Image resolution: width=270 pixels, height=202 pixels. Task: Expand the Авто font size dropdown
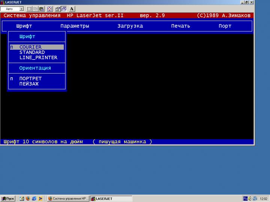pos(21,9)
